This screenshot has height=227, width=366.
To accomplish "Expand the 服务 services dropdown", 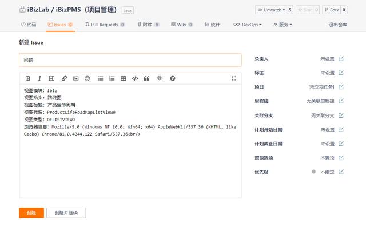I will click(283, 25).
